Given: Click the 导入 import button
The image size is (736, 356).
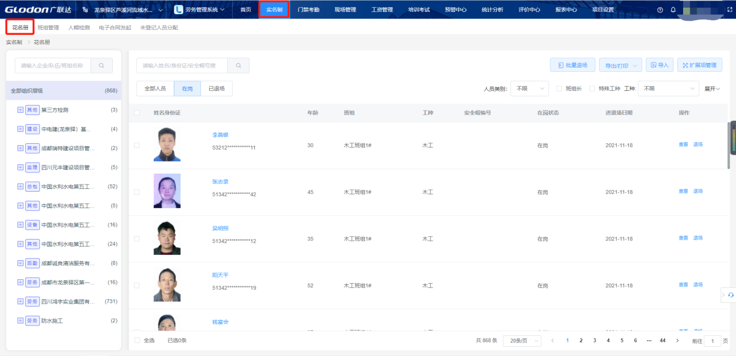Looking at the screenshot, I should tap(660, 65).
